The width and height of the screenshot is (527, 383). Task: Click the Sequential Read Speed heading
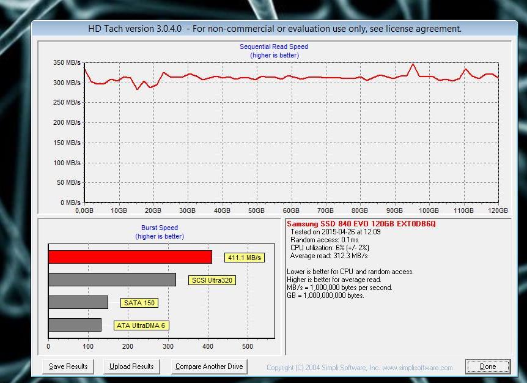[x=274, y=46]
